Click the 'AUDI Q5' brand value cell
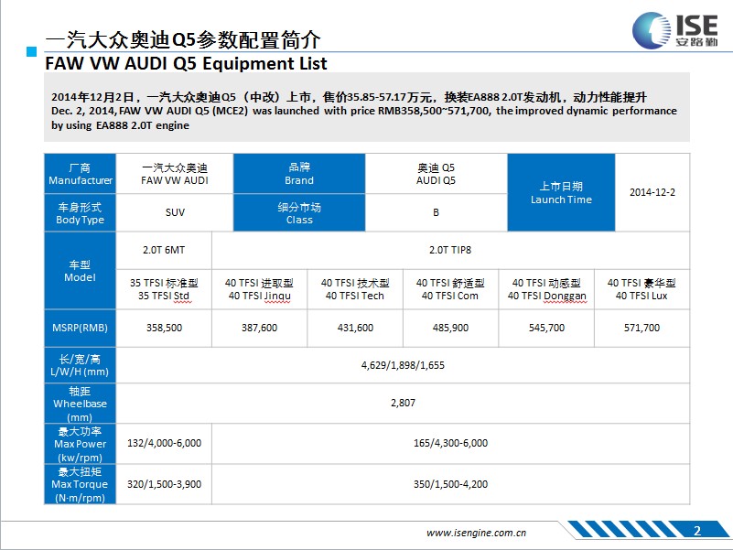Image resolution: width=733 pixels, height=550 pixels. click(437, 174)
